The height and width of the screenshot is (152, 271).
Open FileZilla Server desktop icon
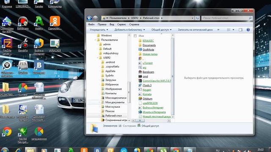click(x=7, y=46)
